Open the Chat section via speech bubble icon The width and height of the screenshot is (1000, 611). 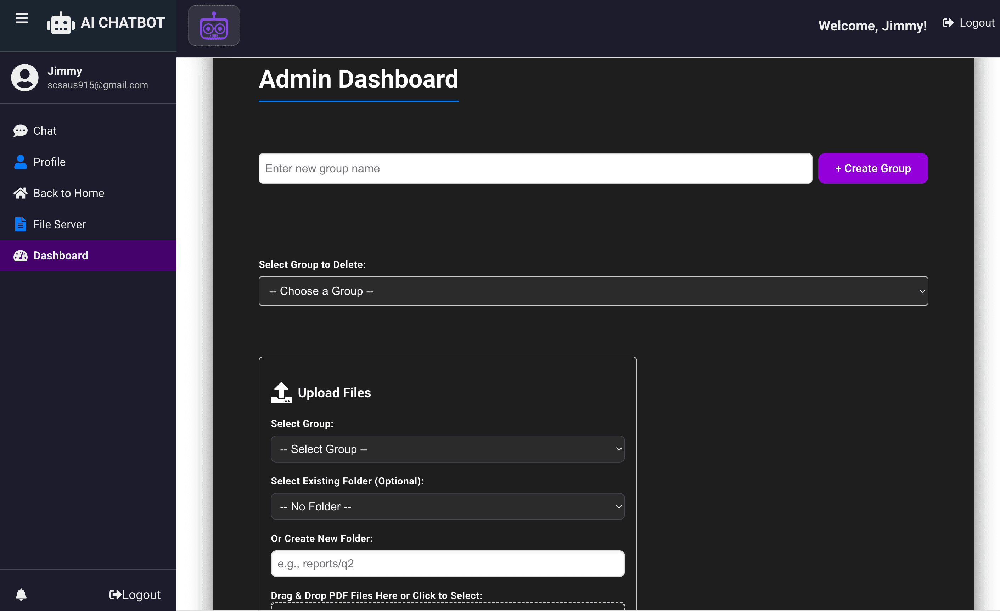click(x=20, y=130)
